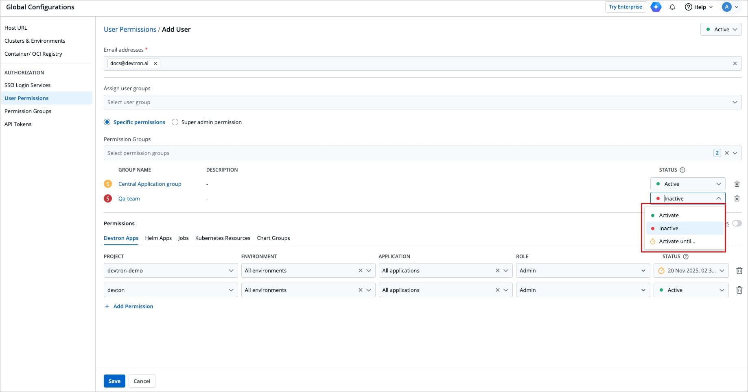Choose Super admin permission option

175,122
